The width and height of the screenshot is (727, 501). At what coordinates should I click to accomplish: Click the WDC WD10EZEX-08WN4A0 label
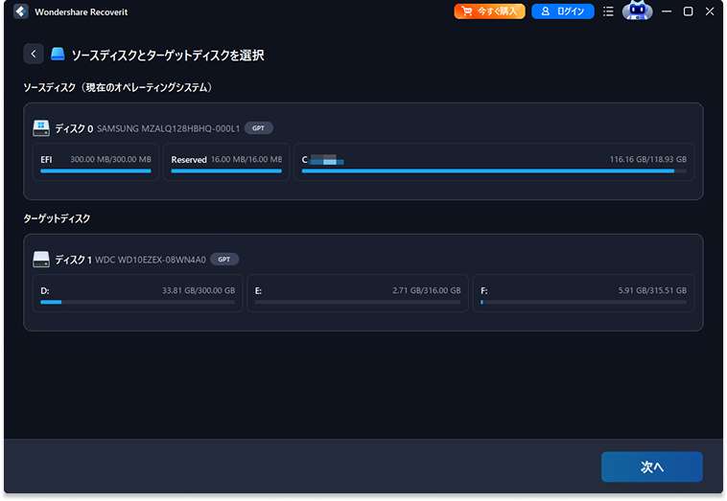pos(151,260)
